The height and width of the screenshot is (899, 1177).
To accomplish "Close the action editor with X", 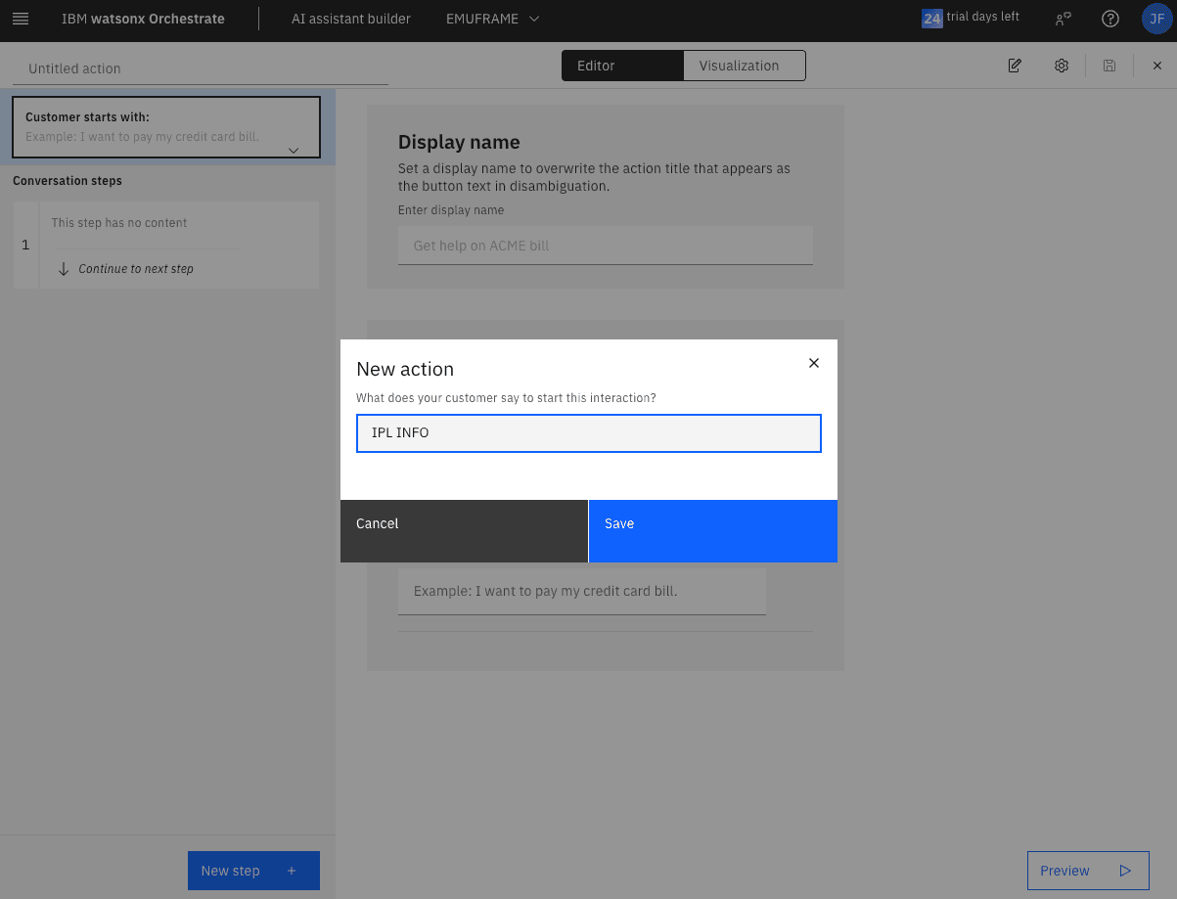I will coord(1156,66).
